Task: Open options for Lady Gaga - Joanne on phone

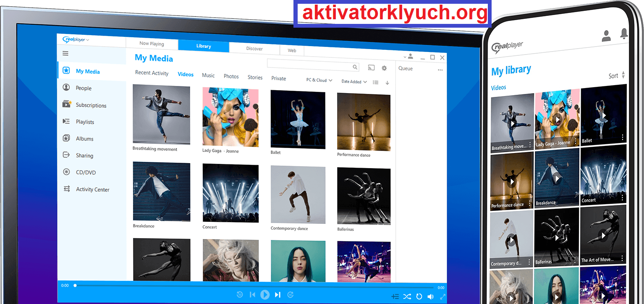Action: pyautogui.click(x=576, y=141)
